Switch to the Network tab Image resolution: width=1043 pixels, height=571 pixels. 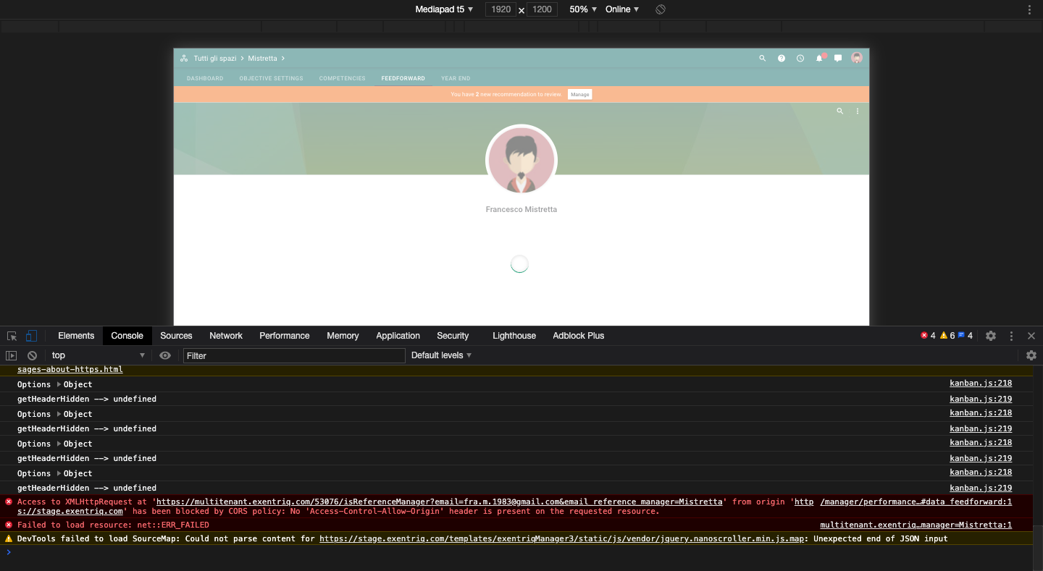pyautogui.click(x=226, y=336)
